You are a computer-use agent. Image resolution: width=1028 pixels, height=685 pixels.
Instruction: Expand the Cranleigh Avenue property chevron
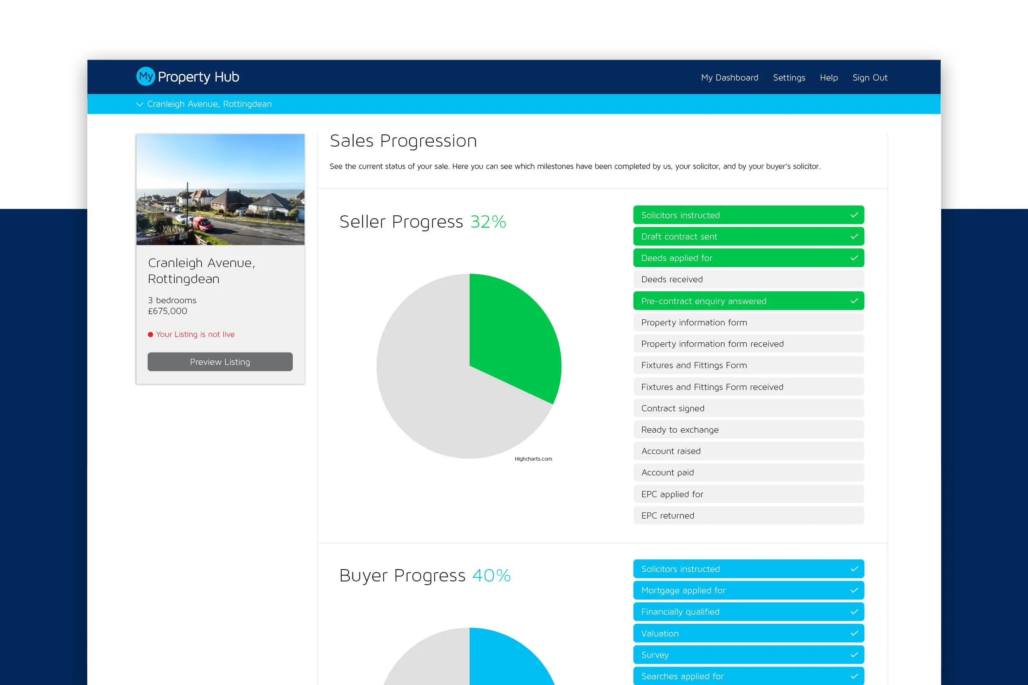[x=140, y=104]
